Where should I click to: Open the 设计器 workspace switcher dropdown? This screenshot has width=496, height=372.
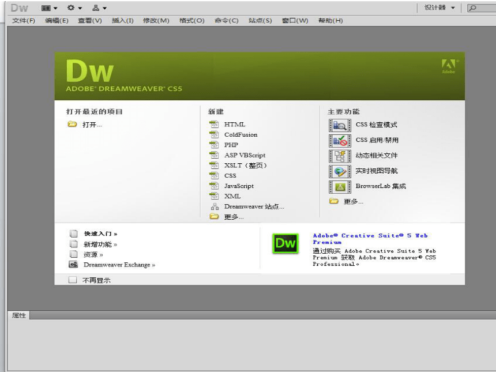click(x=439, y=7)
